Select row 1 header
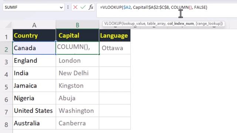Screen dimensions: 237x133 6,35
